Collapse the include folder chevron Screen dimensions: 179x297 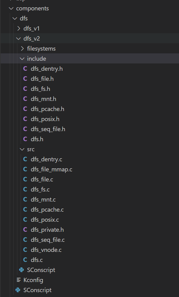coord(22,59)
